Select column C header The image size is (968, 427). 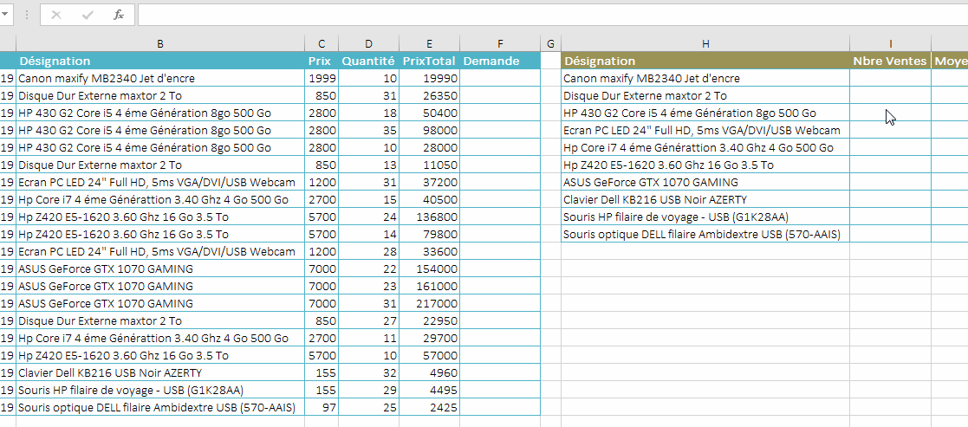click(322, 44)
